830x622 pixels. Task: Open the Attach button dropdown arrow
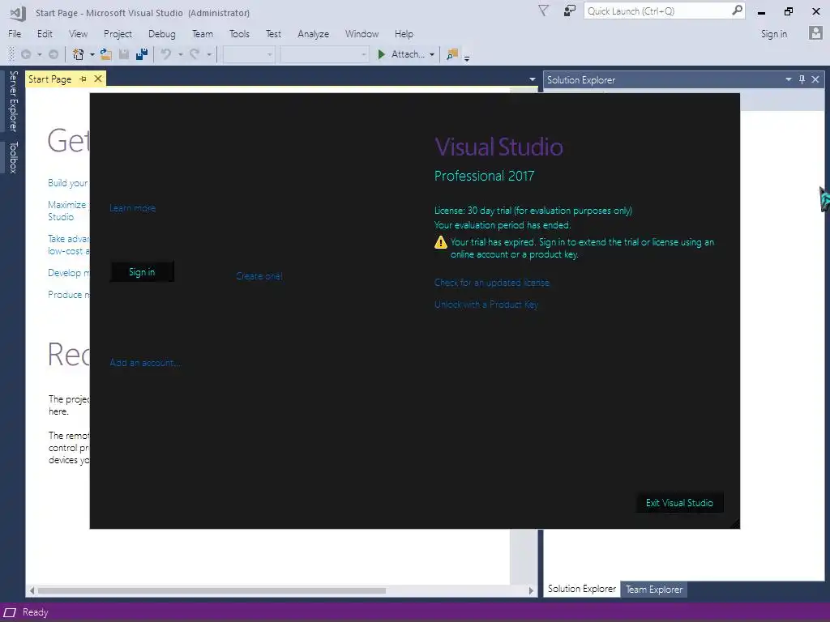click(x=432, y=55)
